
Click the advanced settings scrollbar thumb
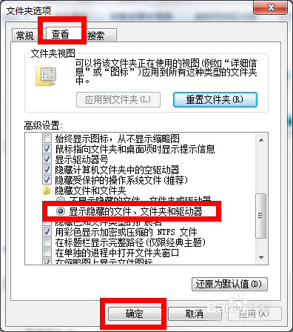click(x=261, y=216)
